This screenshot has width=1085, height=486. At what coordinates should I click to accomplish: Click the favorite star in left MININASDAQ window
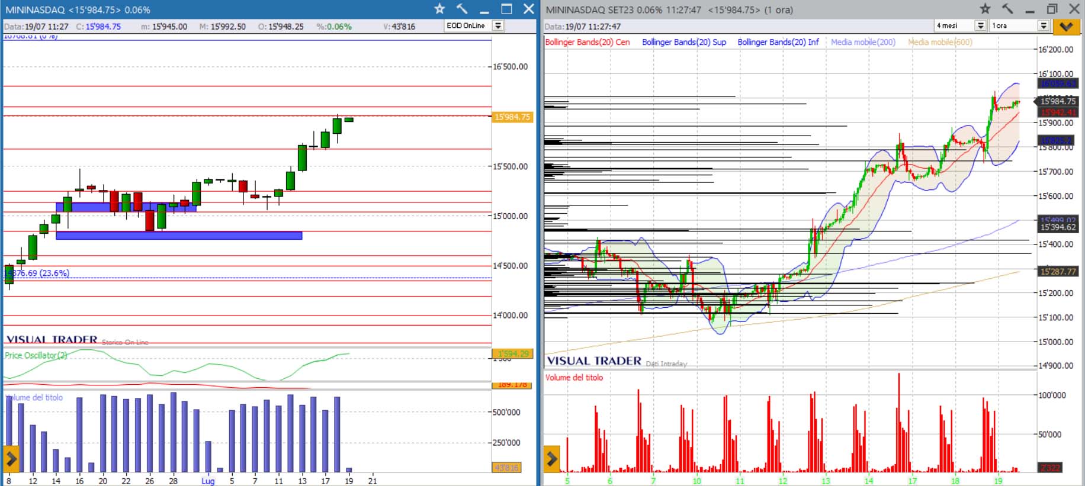(x=439, y=9)
